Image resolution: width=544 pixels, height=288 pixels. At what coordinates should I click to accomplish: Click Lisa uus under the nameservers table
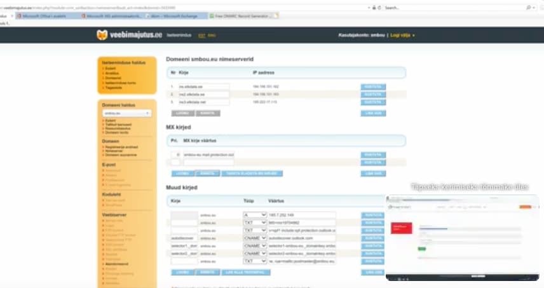click(373, 113)
